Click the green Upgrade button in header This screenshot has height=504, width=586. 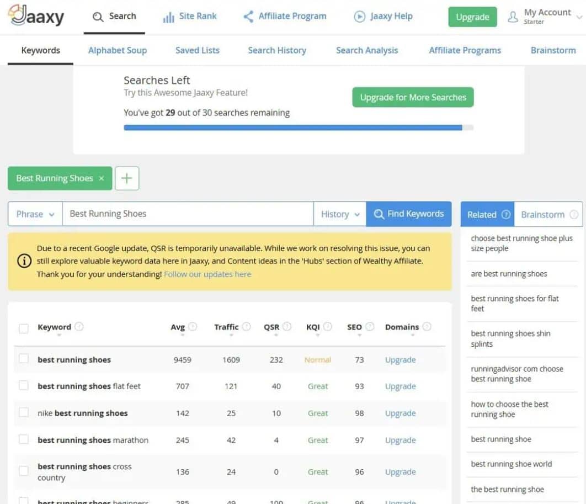(x=472, y=17)
